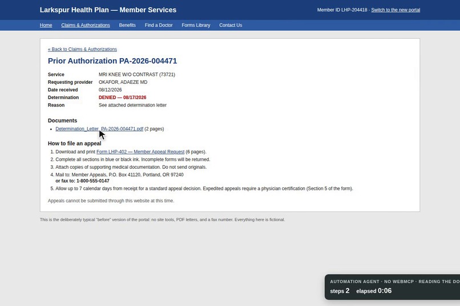Click the steps counter in agent overlay
This screenshot has height=306, width=460.
[340, 291]
